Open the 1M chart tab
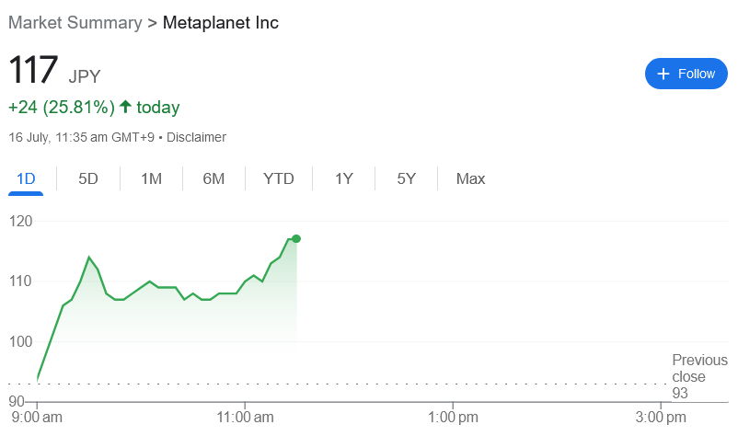The image size is (738, 436). [151, 178]
